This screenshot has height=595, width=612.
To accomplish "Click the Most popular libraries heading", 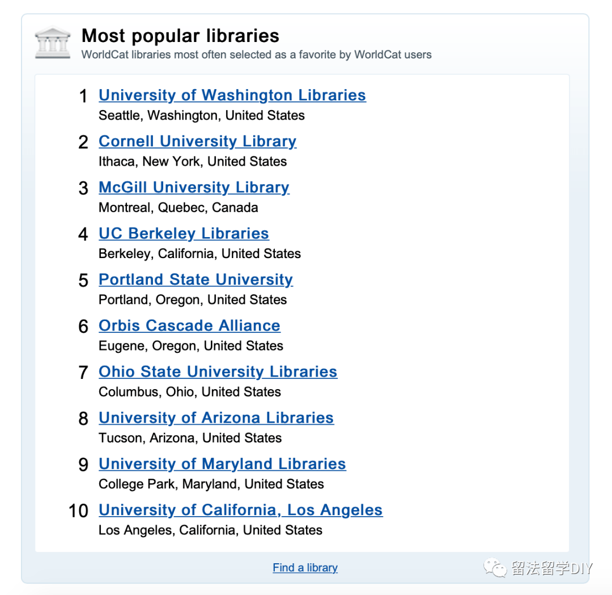I will coord(180,36).
